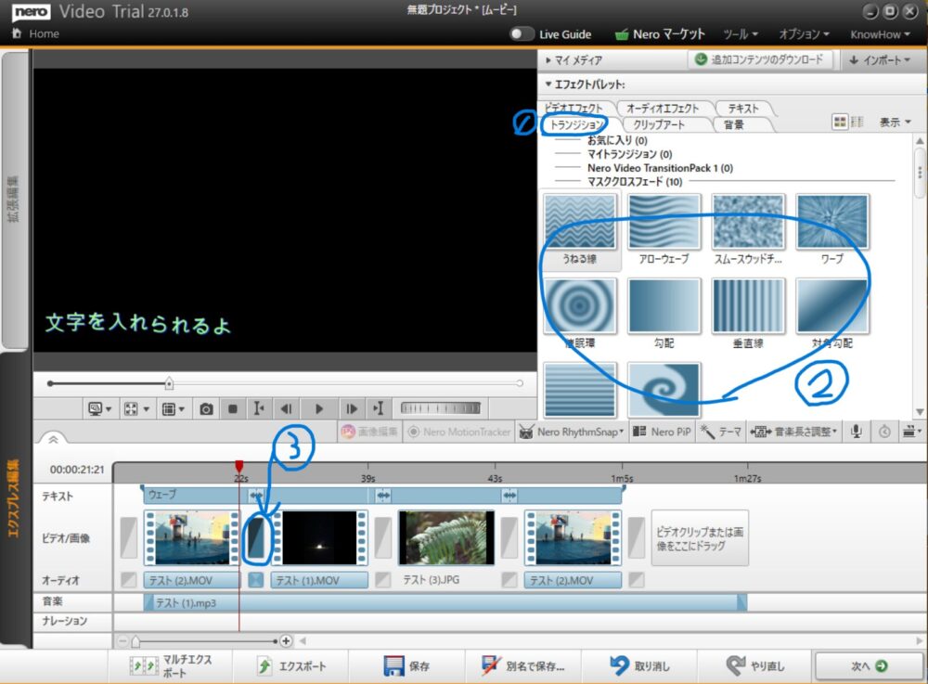Click the microphone narration icon

coord(857,432)
